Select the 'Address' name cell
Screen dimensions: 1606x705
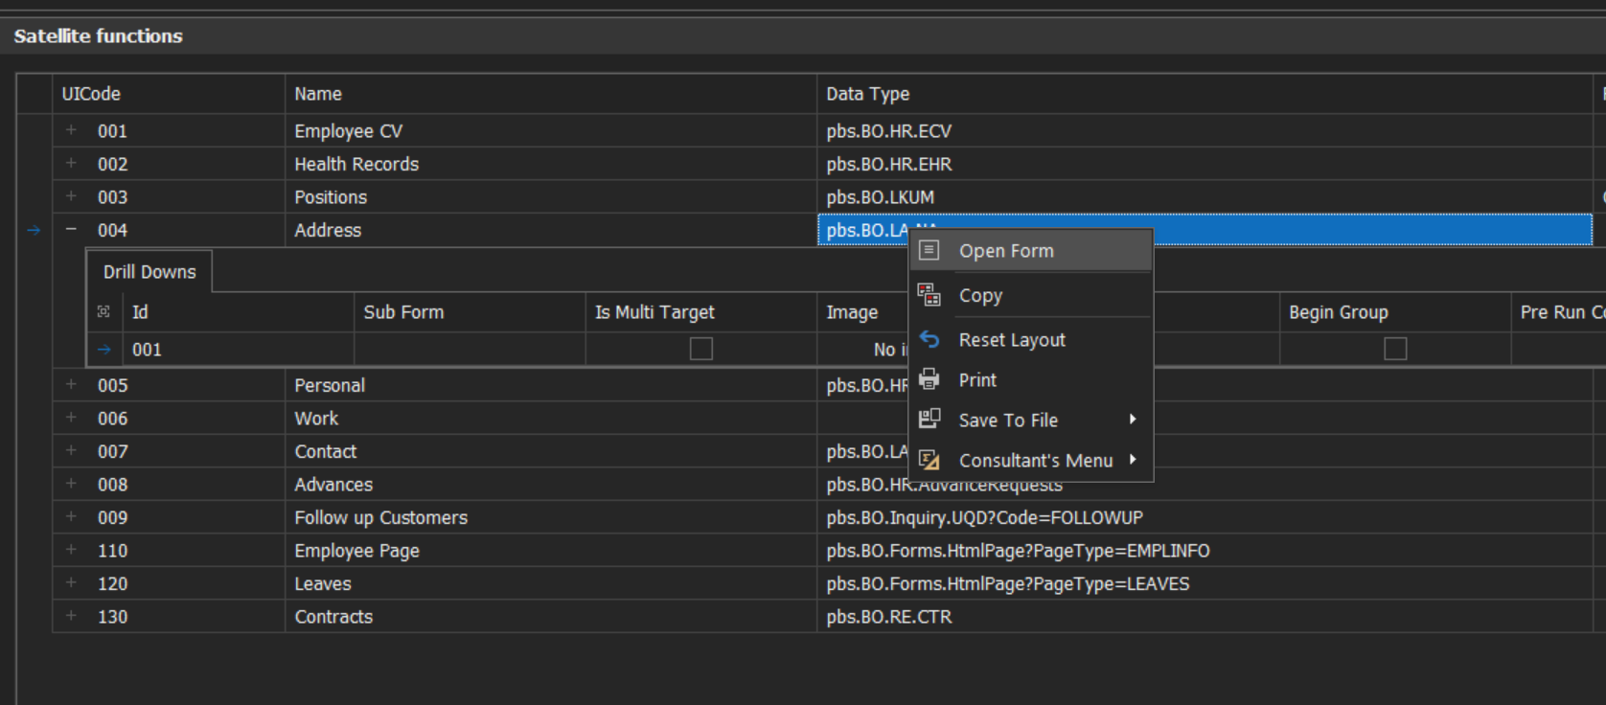(551, 230)
